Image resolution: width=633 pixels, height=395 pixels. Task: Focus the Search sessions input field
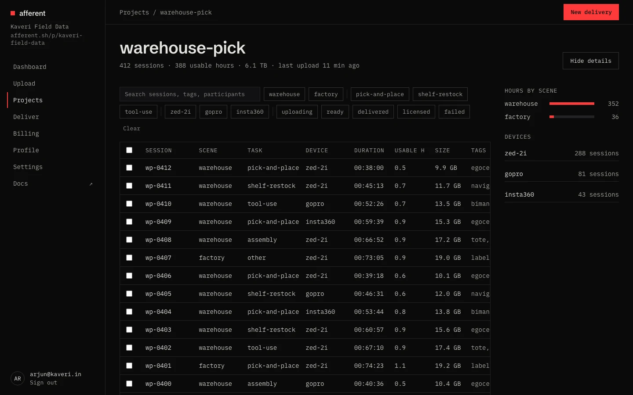[190, 94]
